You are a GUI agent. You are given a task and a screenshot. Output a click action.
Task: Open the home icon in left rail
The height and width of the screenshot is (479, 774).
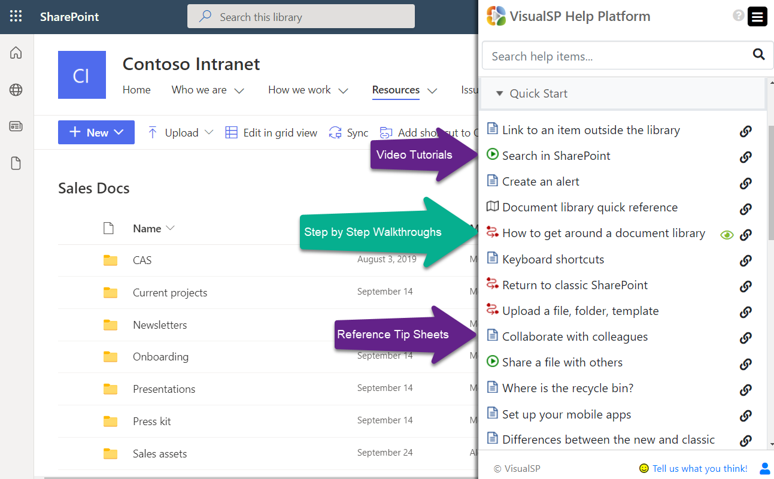[16, 53]
